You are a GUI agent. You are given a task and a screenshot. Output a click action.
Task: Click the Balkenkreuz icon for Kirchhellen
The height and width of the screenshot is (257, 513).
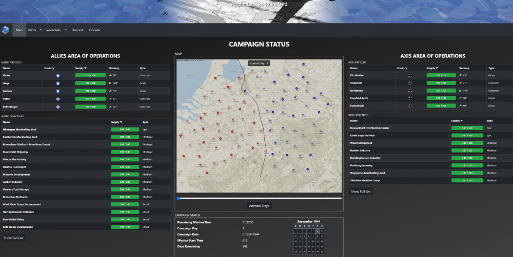[410, 75]
